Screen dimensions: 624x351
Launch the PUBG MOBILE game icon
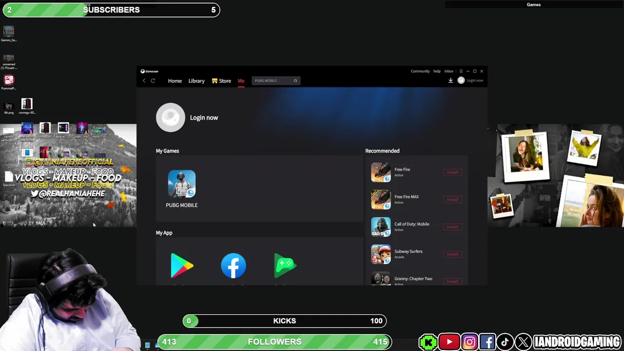182,184
